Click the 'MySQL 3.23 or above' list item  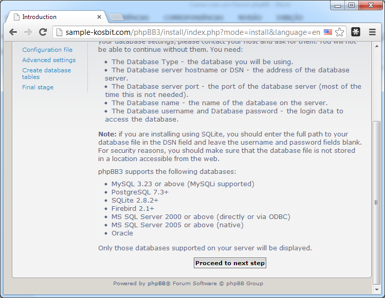pos(183,184)
